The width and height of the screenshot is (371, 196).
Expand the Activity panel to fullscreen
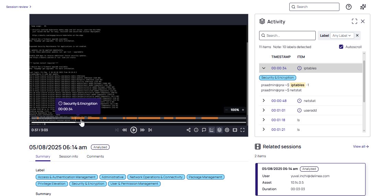355,21
